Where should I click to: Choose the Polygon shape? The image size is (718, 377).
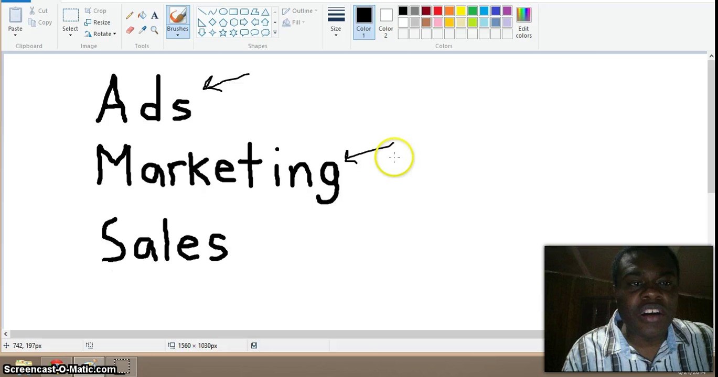click(255, 12)
